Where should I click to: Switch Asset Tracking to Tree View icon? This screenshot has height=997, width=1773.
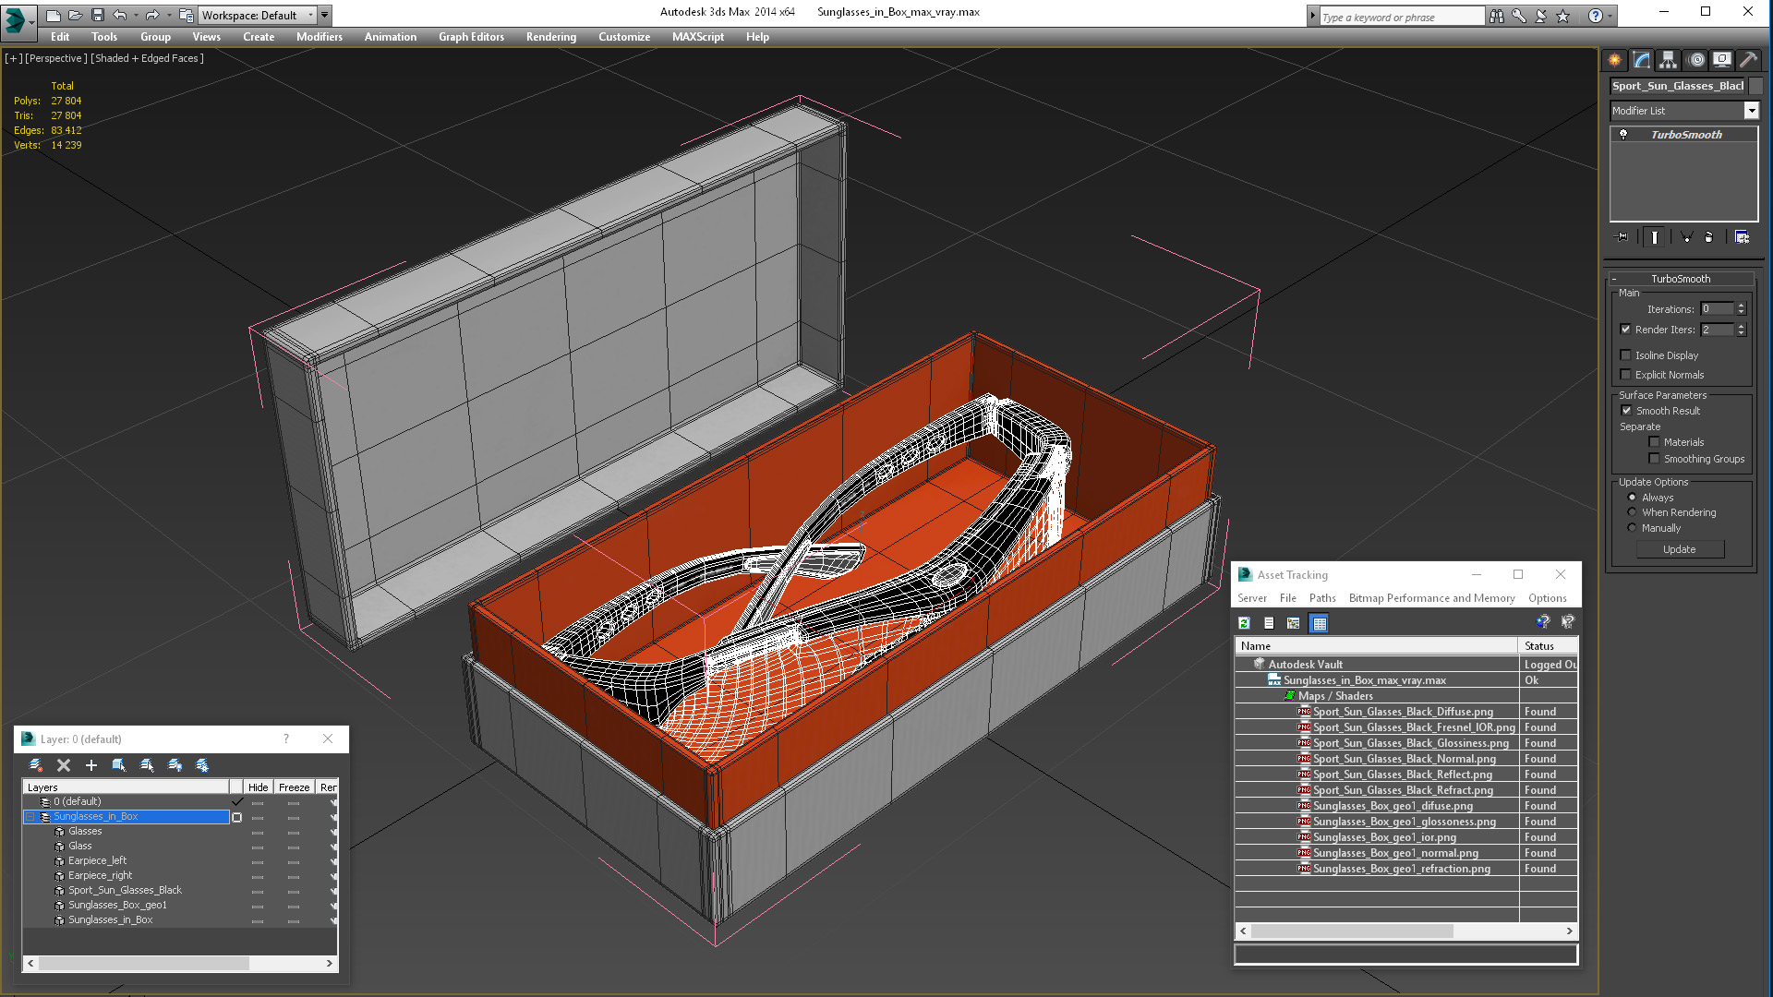pyautogui.click(x=1294, y=623)
